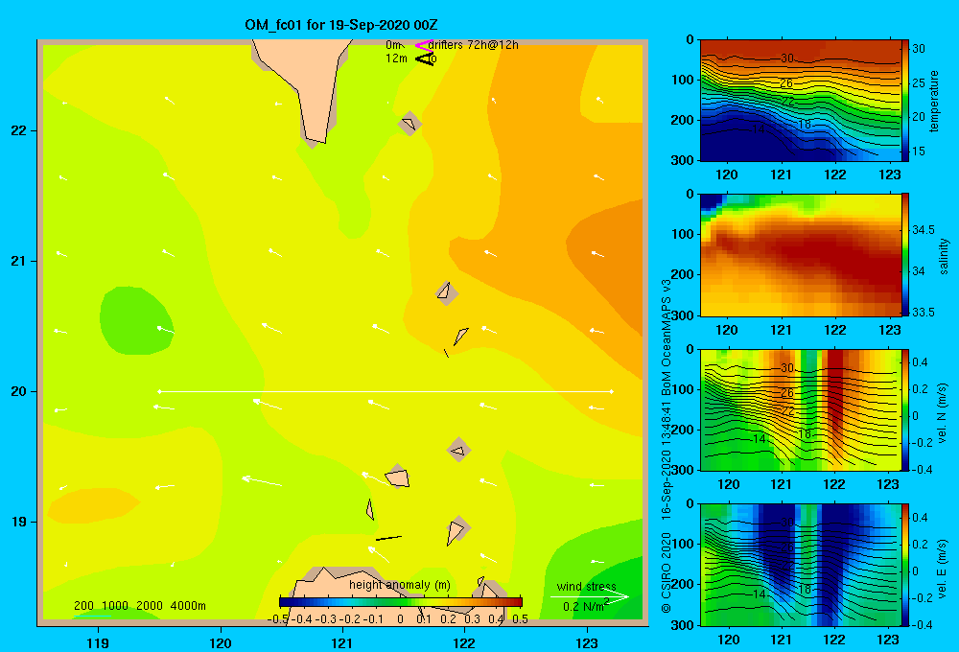Click the temperature color scale bar
The width and height of the screenshot is (959, 652).
coord(905,101)
